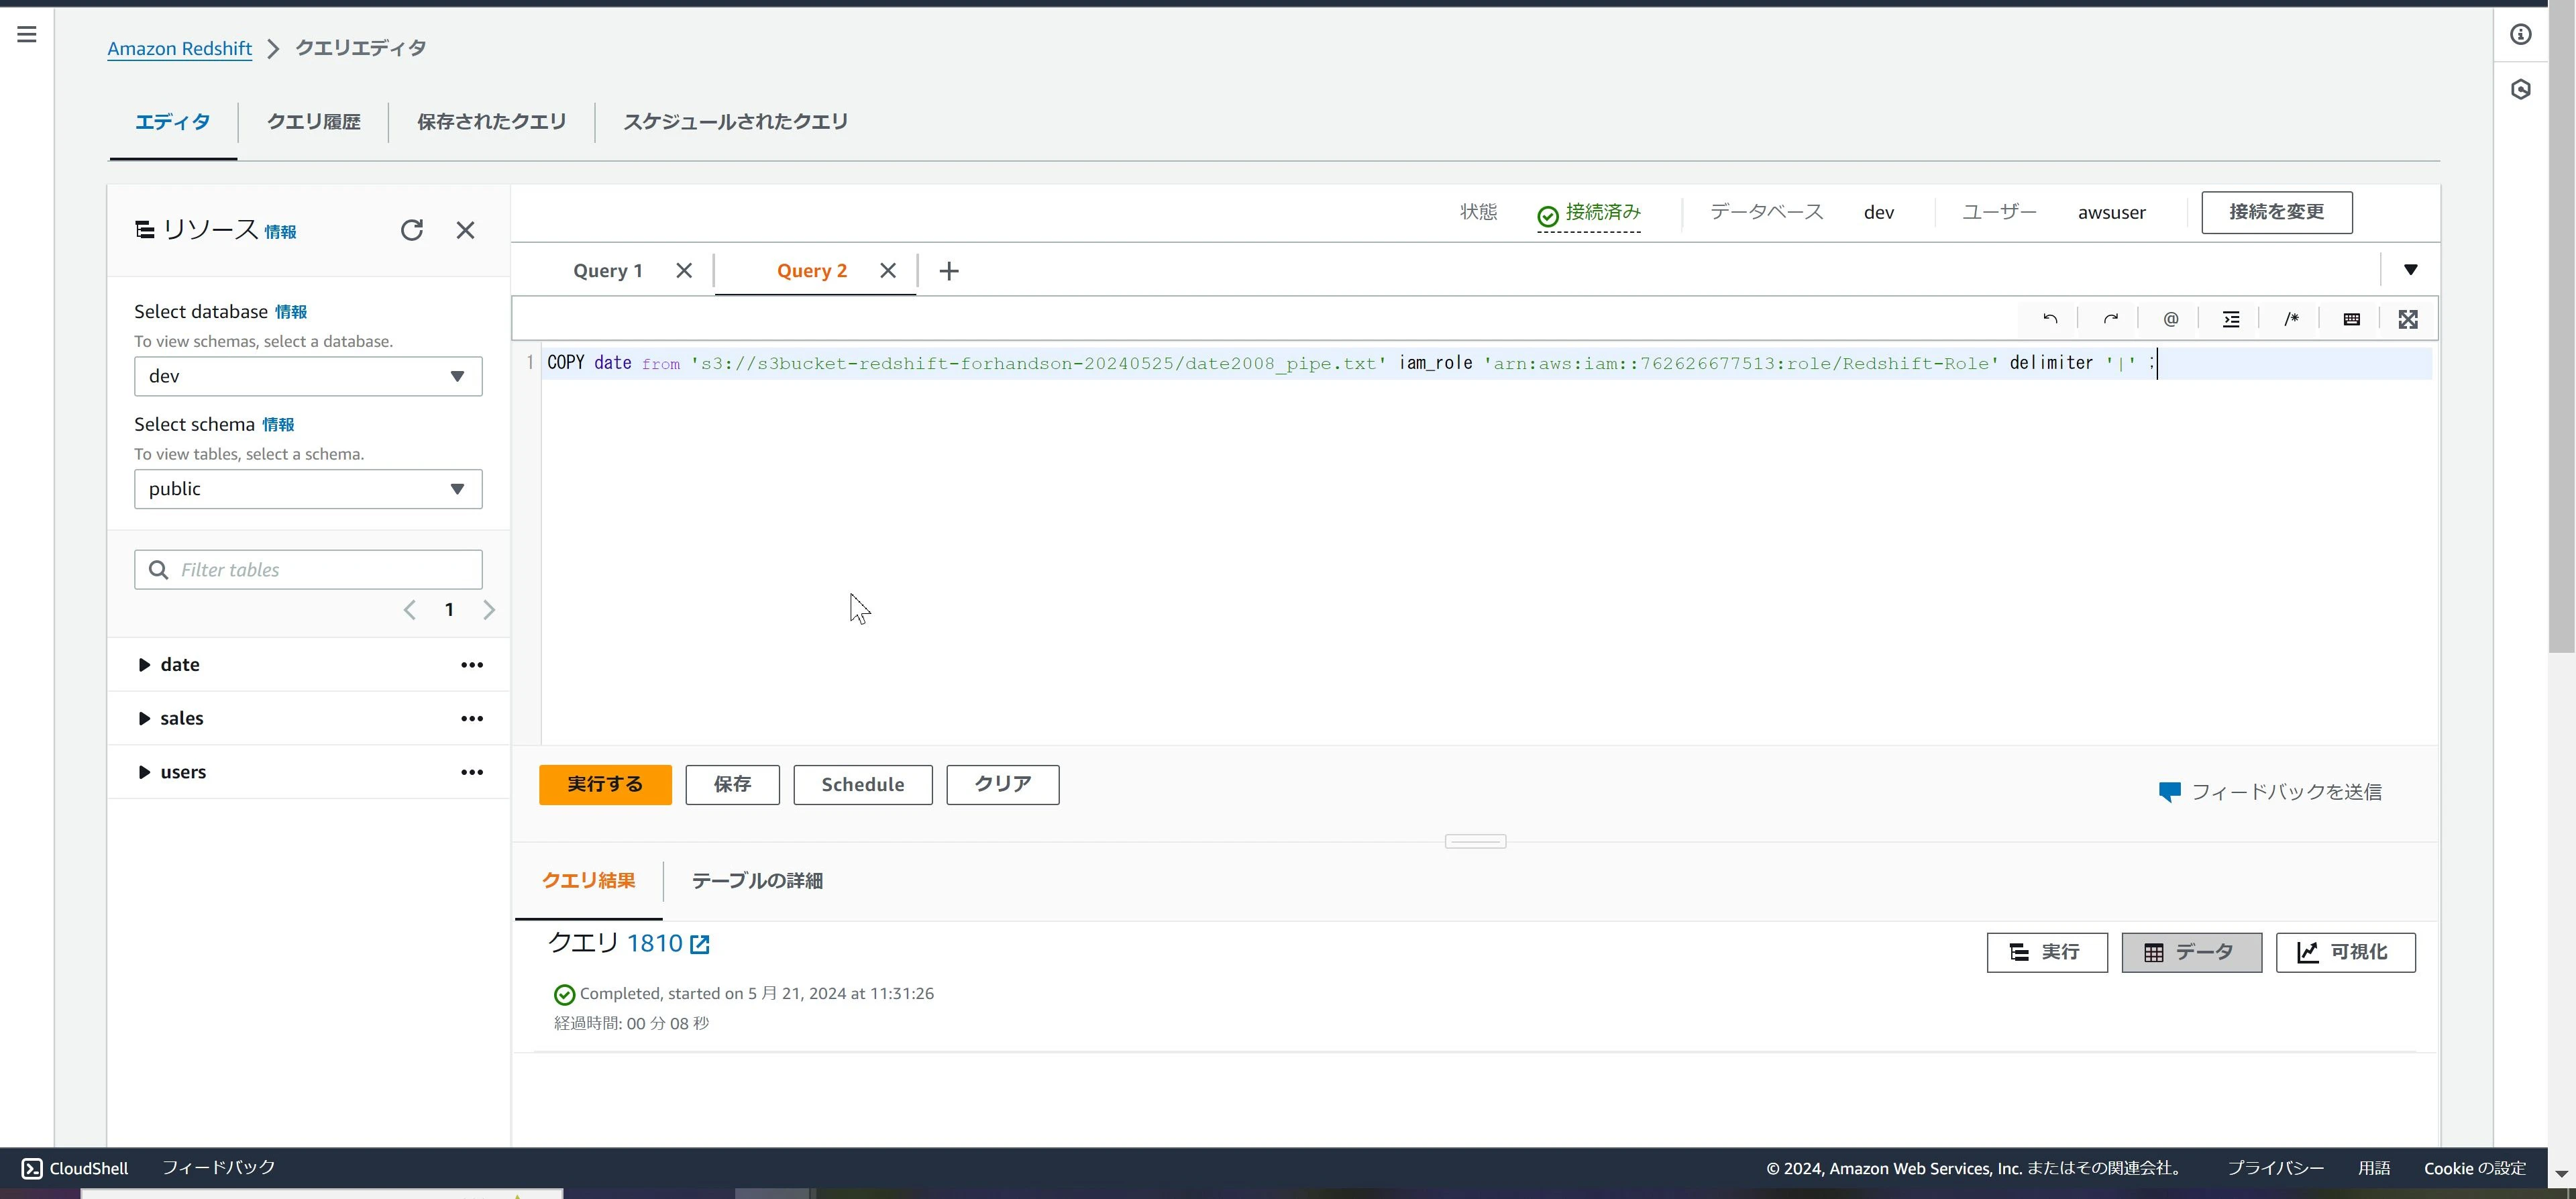The width and height of the screenshot is (2576, 1199).
Task: Click the Filter tables search field
Action: [308, 569]
